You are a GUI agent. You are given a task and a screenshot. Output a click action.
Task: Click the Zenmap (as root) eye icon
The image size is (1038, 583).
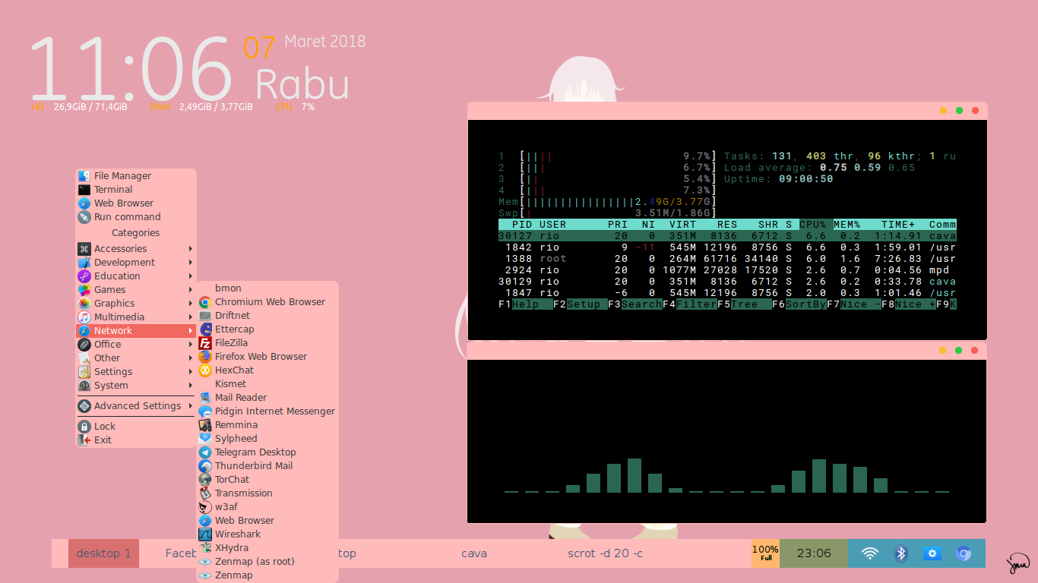point(205,562)
